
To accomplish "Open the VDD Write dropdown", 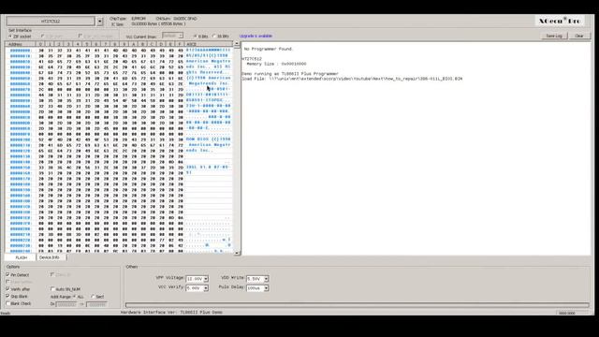I will pos(257,279).
